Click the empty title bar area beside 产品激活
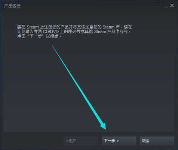 [92, 6]
